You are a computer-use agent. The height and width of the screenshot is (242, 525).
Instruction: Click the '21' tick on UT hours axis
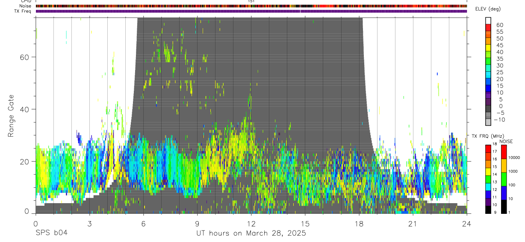[x=413, y=223]
